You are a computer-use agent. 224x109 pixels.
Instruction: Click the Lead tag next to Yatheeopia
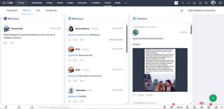point(90,90)
